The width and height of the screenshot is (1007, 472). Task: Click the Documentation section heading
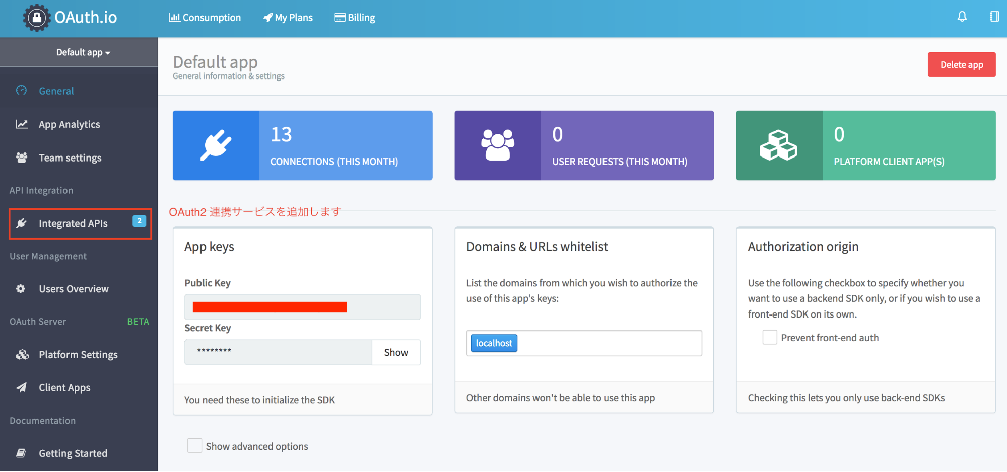[43, 421]
